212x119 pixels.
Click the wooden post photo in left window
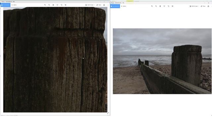pyautogui.click(x=55, y=59)
